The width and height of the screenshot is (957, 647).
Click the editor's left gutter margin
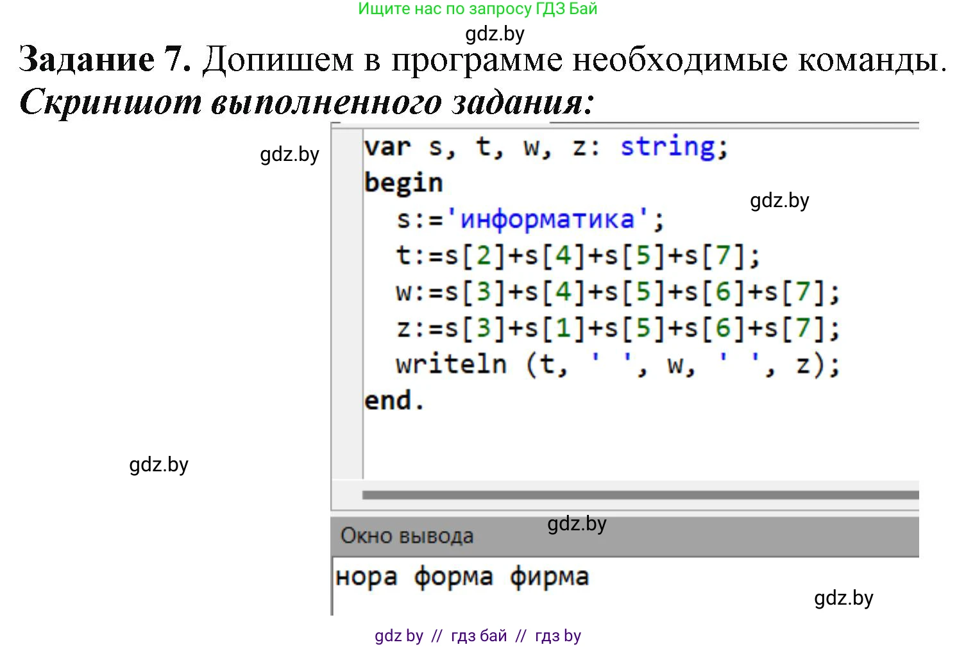tap(347, 301)
